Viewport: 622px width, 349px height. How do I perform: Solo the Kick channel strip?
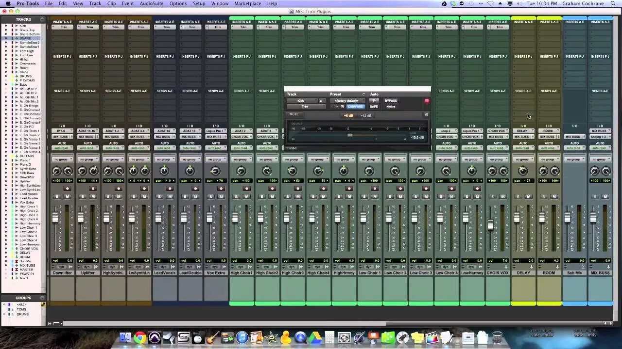58,197
